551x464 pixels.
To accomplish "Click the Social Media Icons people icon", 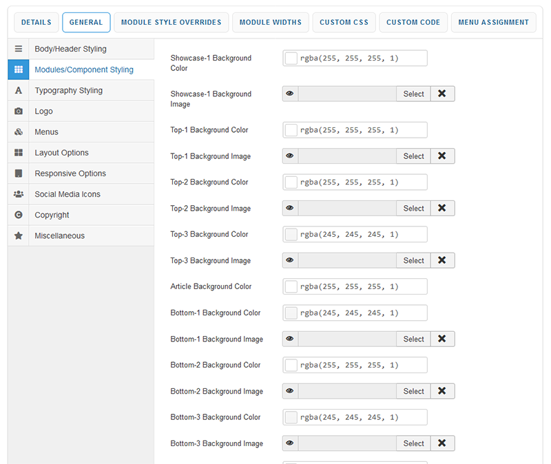I will tap(19, 194).
